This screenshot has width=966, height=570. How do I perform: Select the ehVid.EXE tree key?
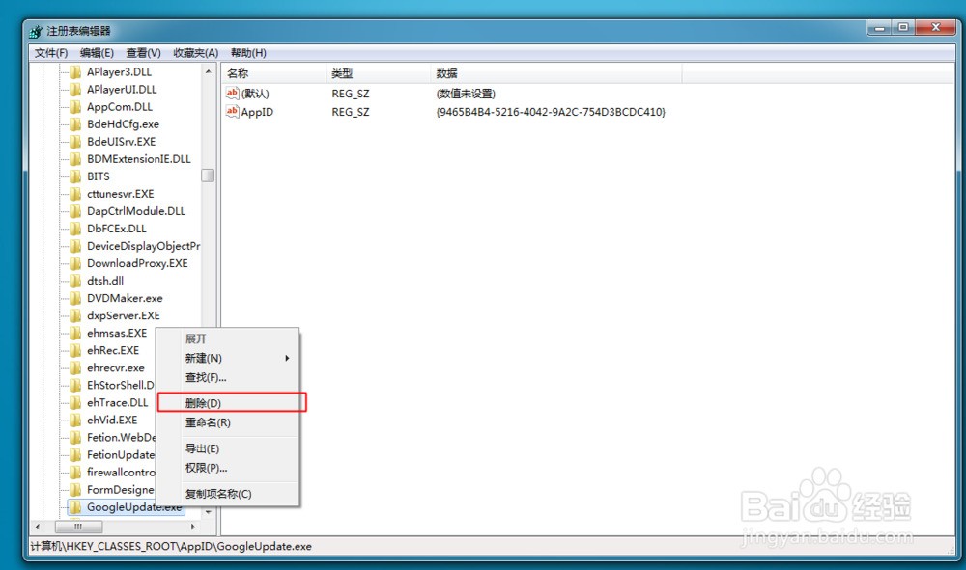pos(112,420)
